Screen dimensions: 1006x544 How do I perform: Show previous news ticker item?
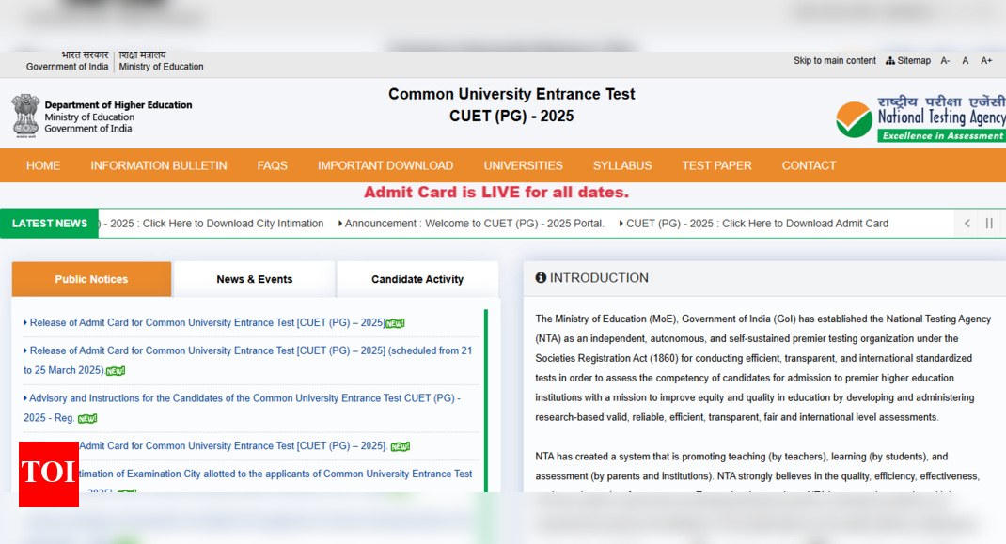pos(967,224)
